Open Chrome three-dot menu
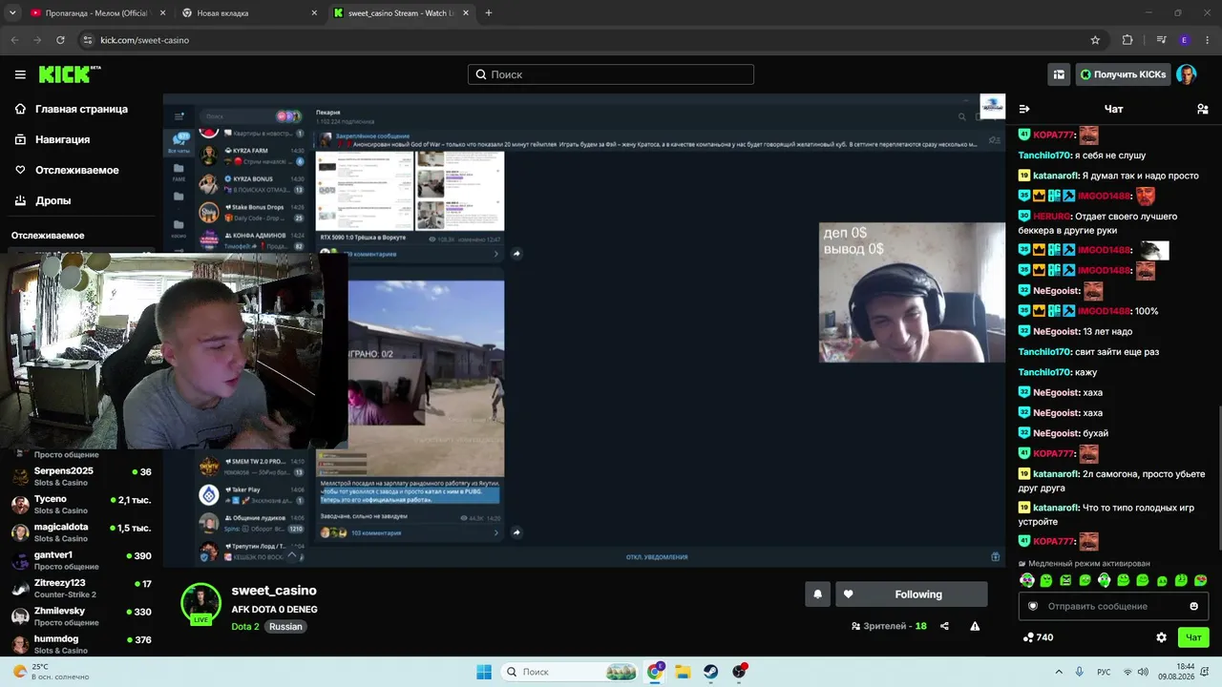This screenshot has width=1222, height=687. pyautogui.click(x=1208, y=40)
